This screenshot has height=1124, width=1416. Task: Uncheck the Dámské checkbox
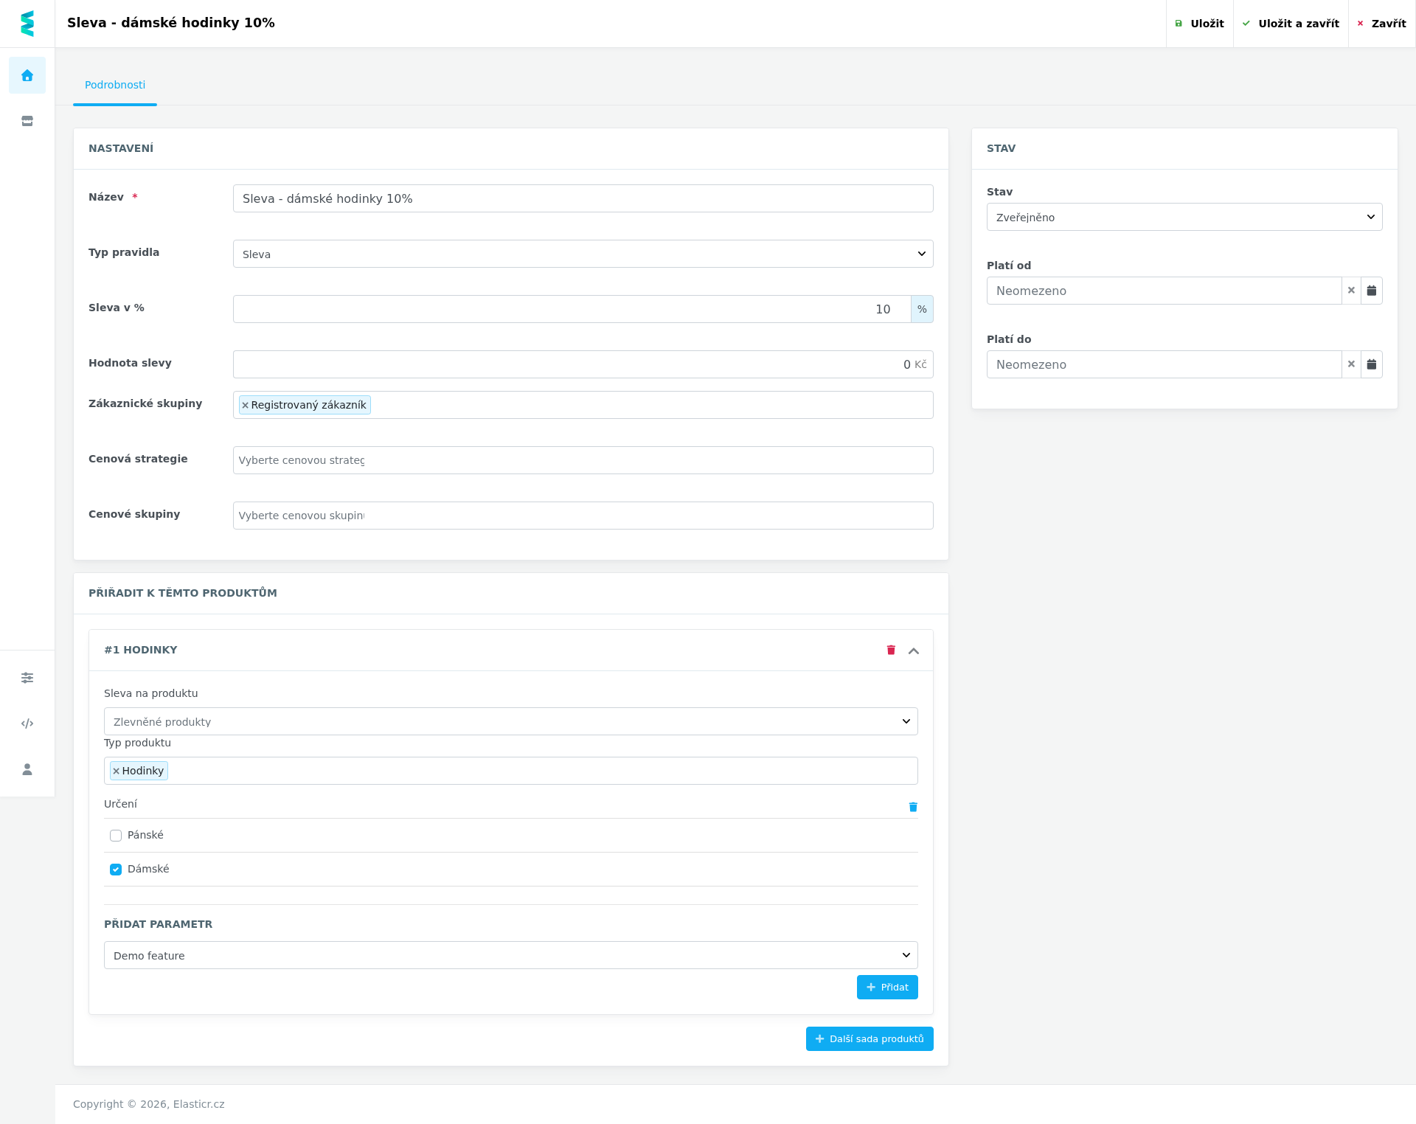[116, 870]
